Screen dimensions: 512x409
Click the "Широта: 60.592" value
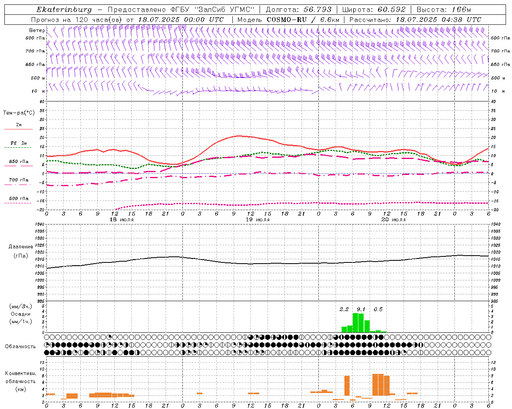pyautogui.click(x=374, y=10)
